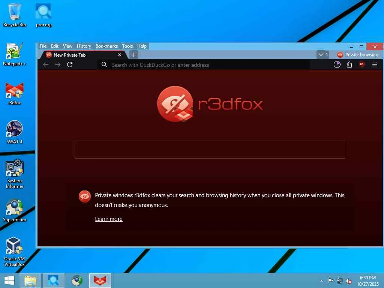The width and height of the screenshot is (384, 288).
Task: Go back using the browser back arrow
Action: (46, 64)
